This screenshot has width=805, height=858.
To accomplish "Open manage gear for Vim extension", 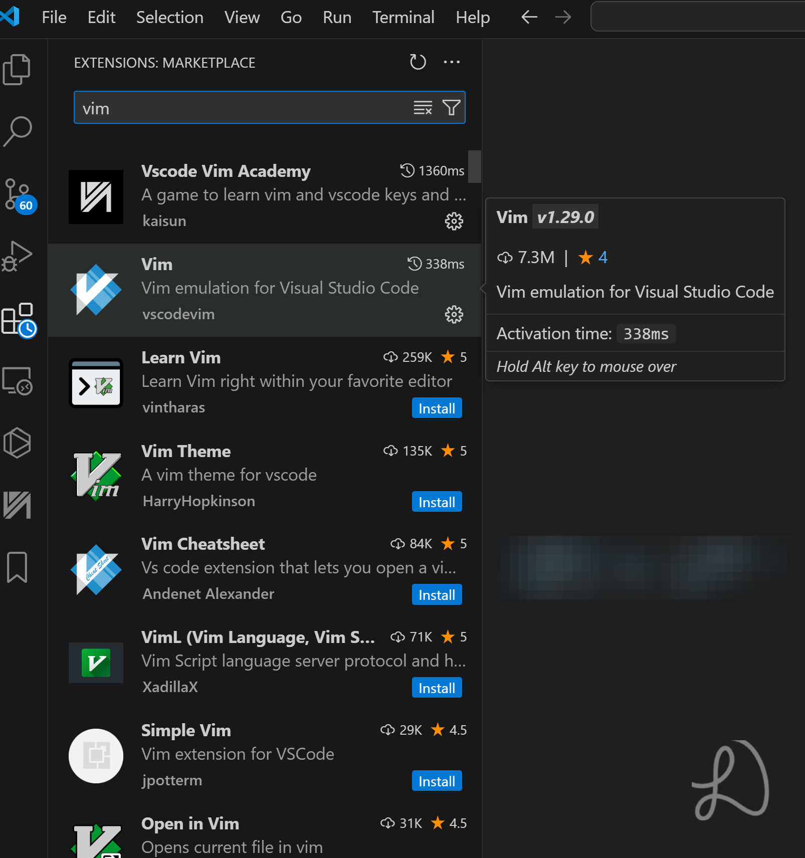I will click(x=454, y=315).
